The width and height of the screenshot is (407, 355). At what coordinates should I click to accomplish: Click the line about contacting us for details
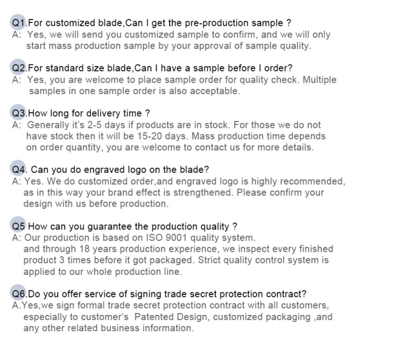169,147
